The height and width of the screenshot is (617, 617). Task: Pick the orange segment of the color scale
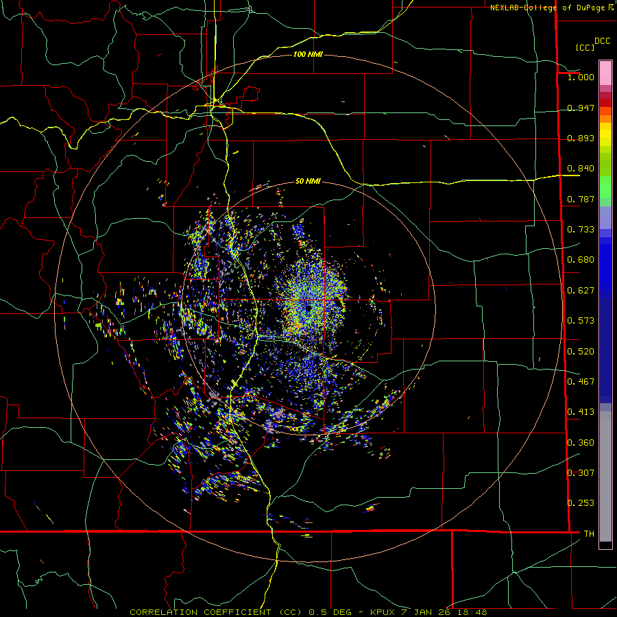point(605,119)
